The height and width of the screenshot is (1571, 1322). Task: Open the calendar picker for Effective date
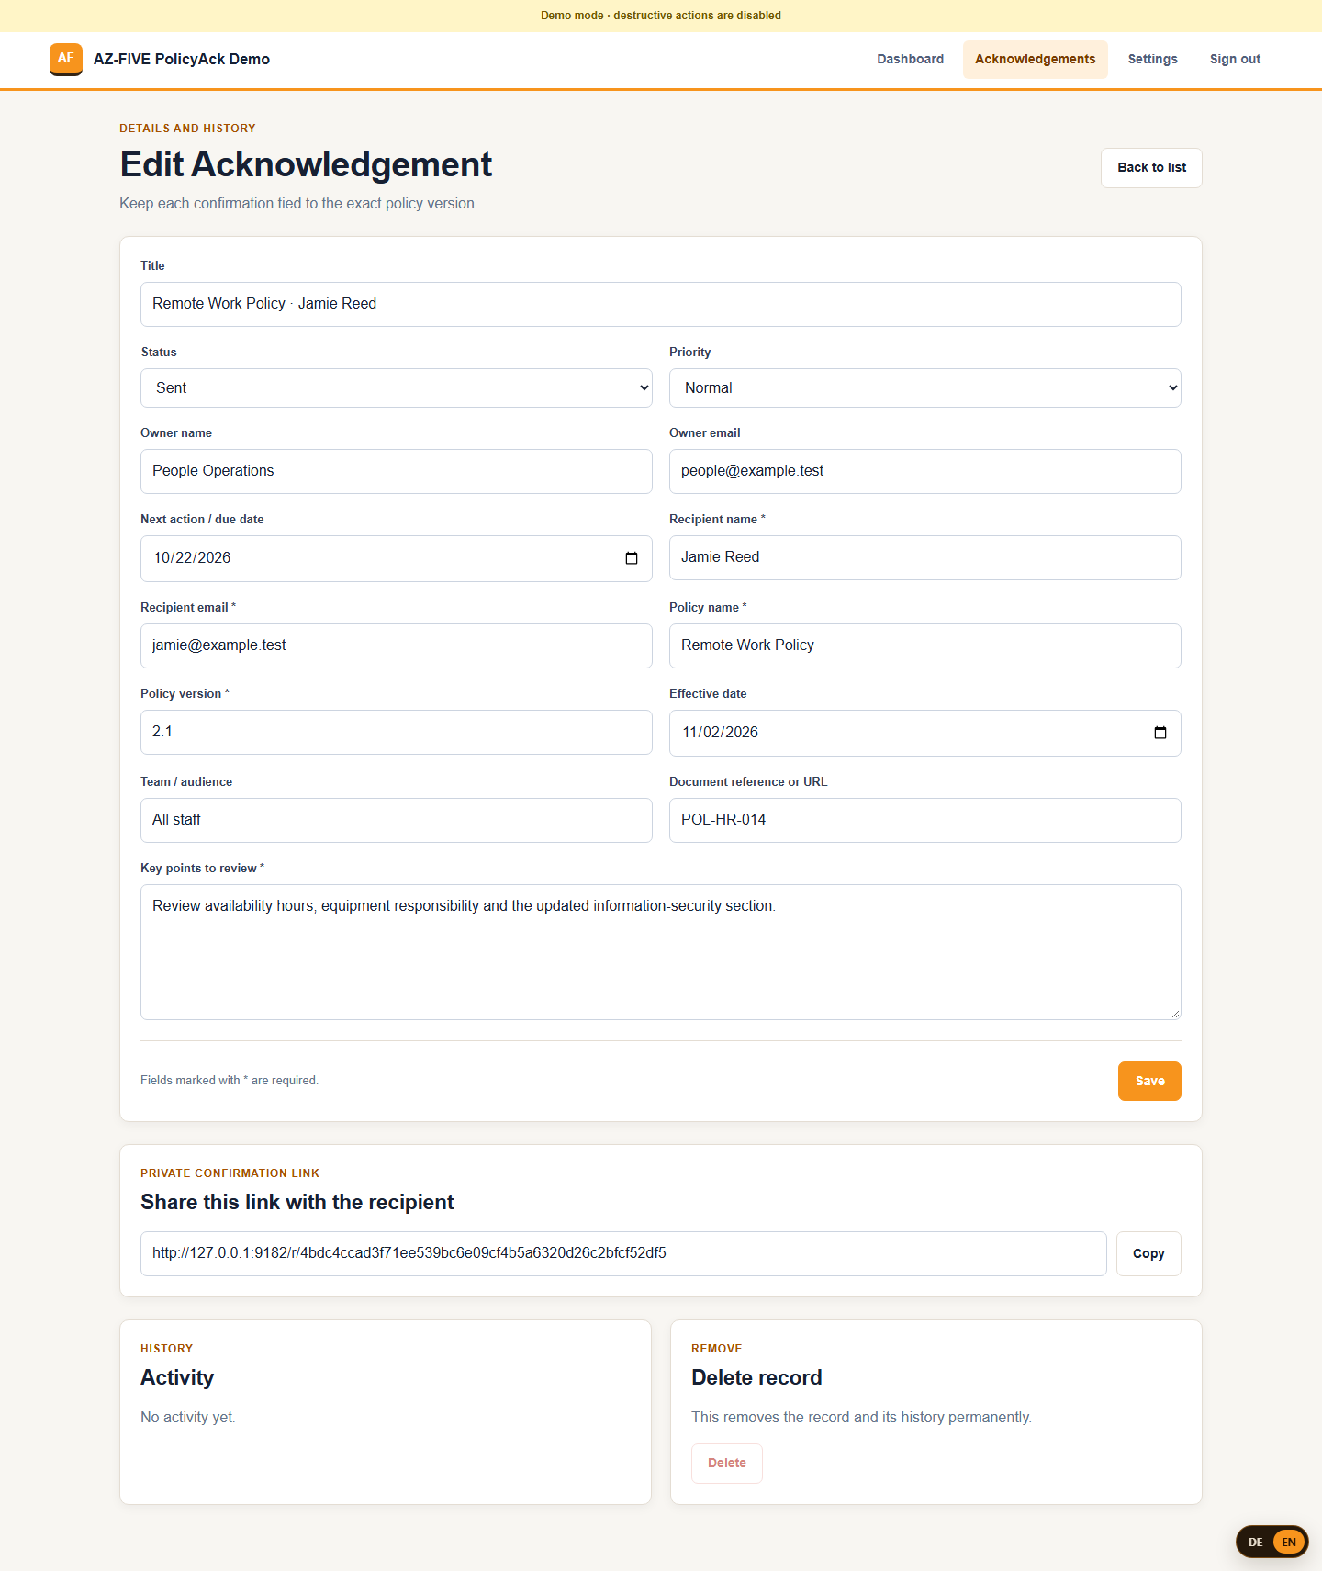[1160, 733]
